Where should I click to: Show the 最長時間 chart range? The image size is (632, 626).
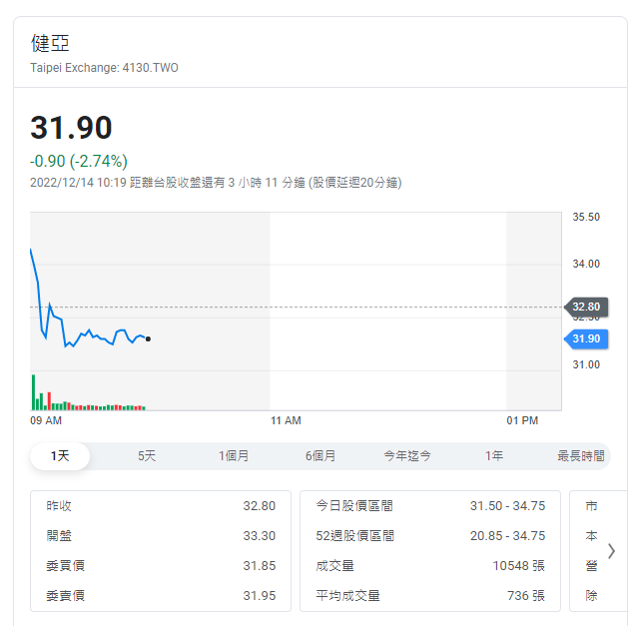(x=580, y=456)
